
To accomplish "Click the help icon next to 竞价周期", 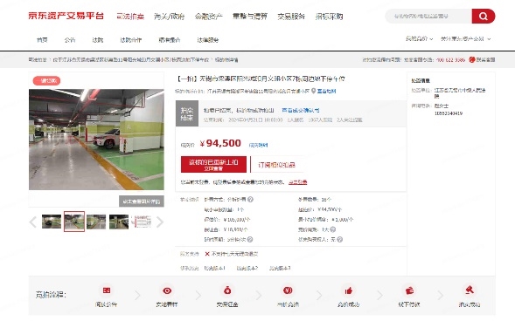I will point(333,229).
